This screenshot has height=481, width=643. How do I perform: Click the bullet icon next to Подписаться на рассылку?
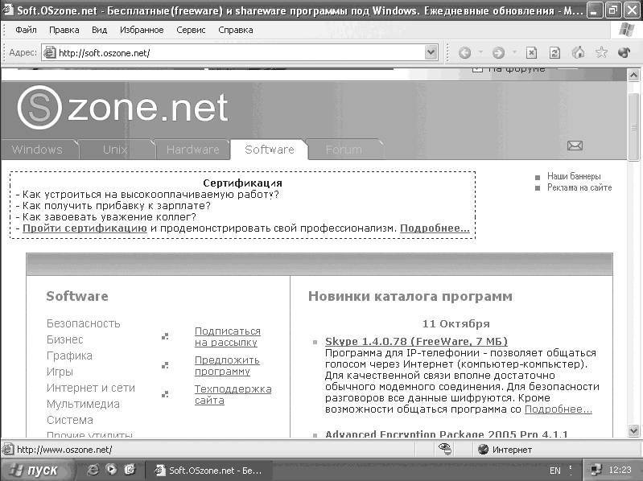165,336
